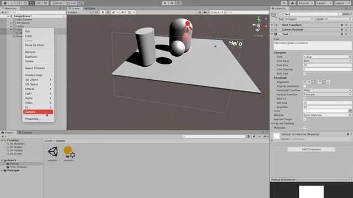Toggle Raycast Target checkbox

(x=304, y=119)
